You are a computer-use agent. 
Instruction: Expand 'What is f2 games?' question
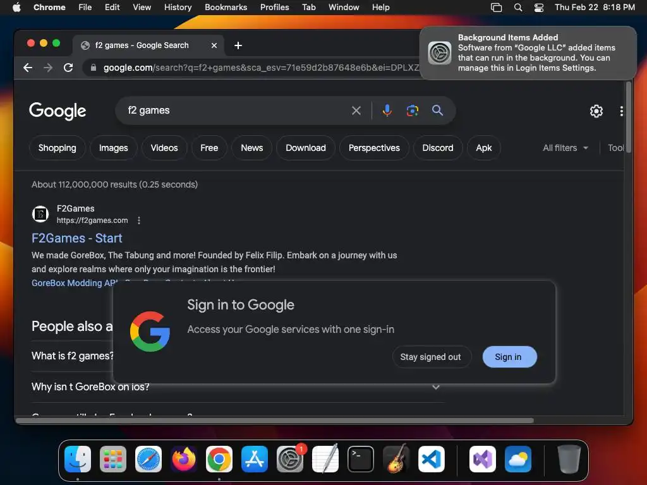(73, 356)
